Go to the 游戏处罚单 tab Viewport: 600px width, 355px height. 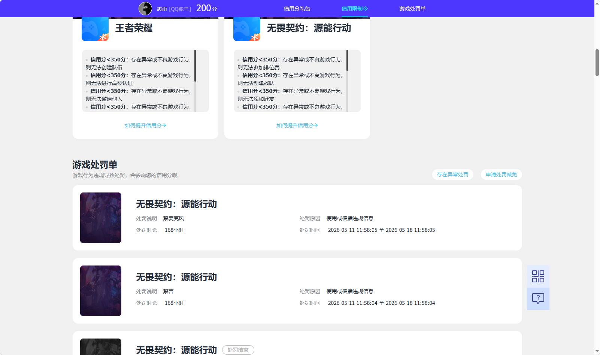coord(412,9)
